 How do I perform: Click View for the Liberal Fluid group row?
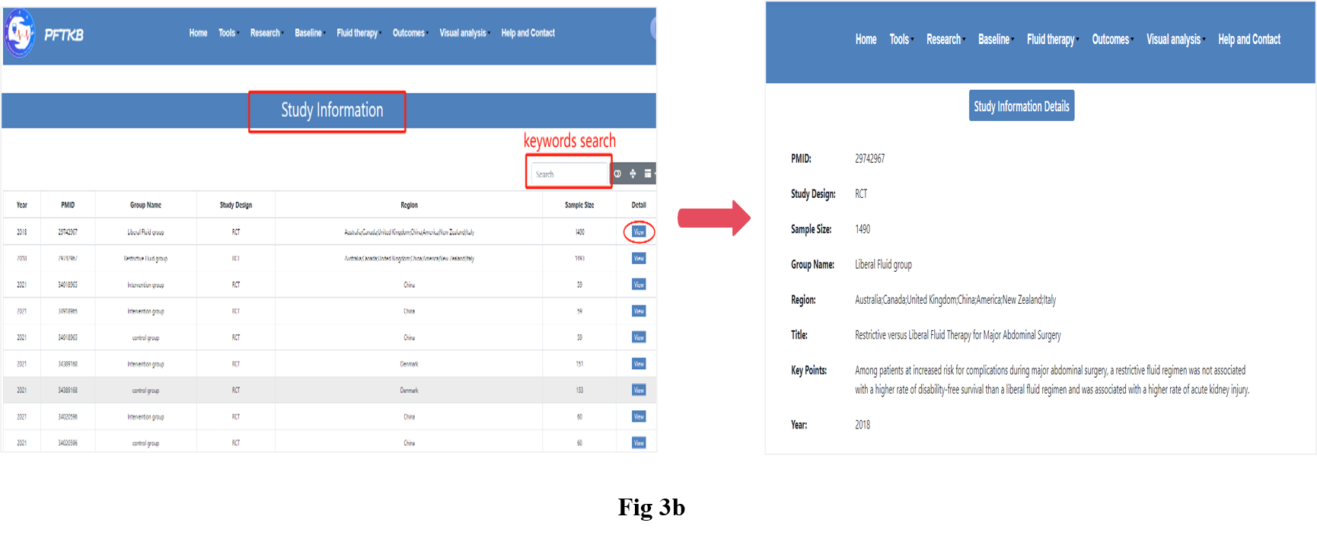(639, 232)
